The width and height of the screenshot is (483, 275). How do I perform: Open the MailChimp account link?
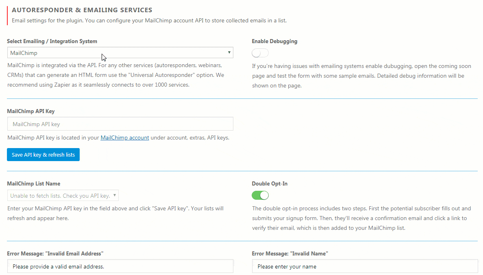tap(125, 137)
